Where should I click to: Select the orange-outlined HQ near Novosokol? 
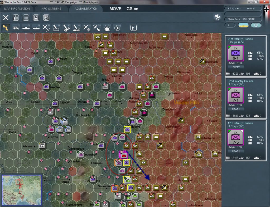[115, 188]
